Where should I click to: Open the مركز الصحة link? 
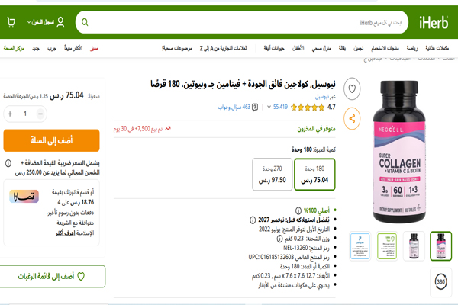click(x=14, y=48)
